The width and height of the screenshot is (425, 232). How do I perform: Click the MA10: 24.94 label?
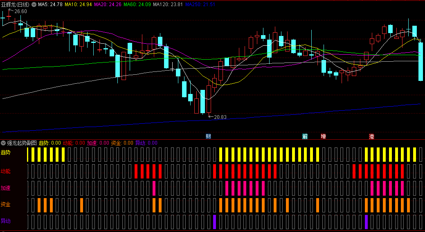click(x=78, y=4)
